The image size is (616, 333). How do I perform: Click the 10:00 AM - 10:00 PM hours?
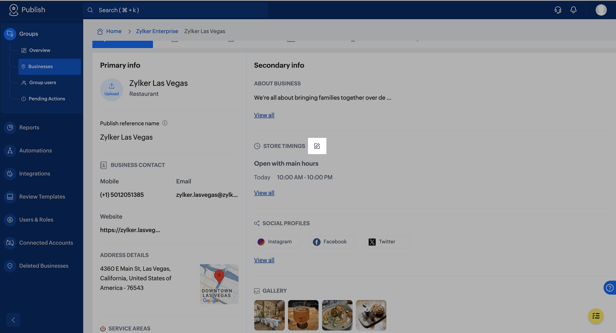click(305, 177)
